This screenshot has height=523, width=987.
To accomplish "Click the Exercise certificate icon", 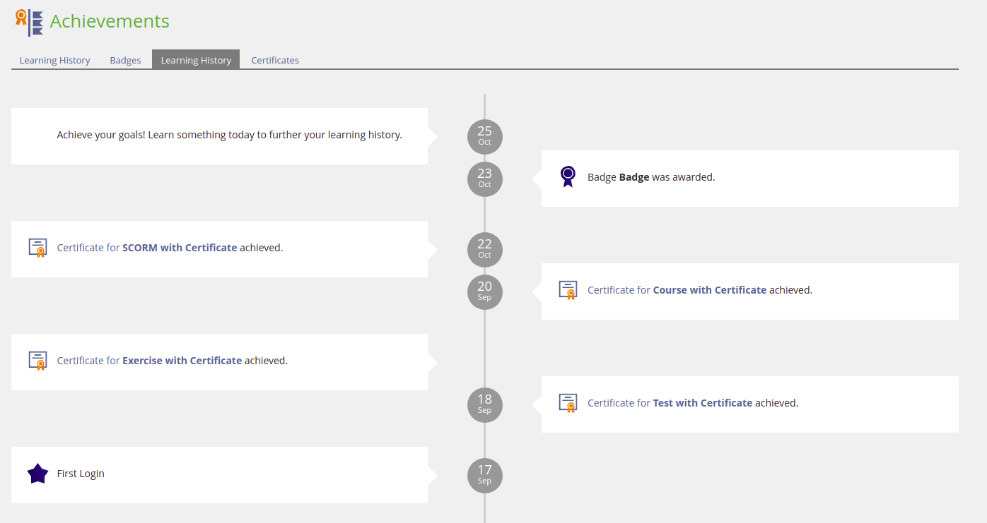I will coord(37,361).
